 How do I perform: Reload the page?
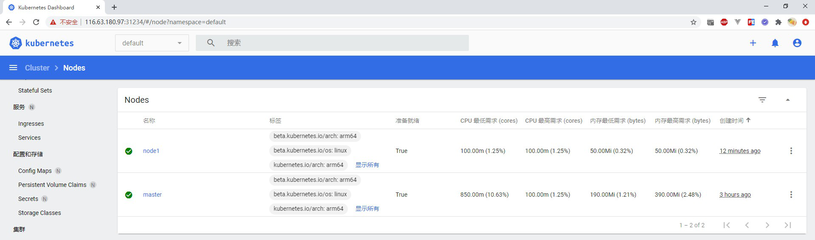pyautogui.click(x=36, y=22)
